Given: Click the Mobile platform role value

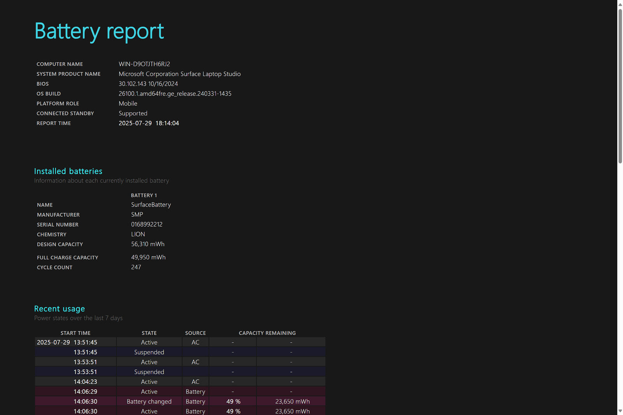Looking at the screenshot, I should click(128, 103).
